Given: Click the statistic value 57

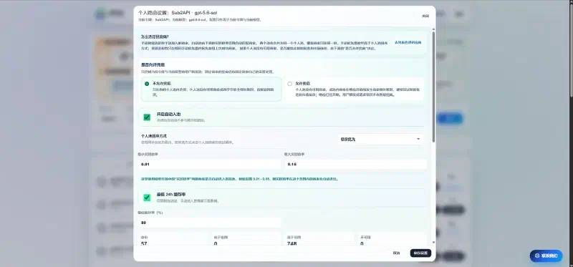Looking at the screenshot, I should [x=144, y=243].
